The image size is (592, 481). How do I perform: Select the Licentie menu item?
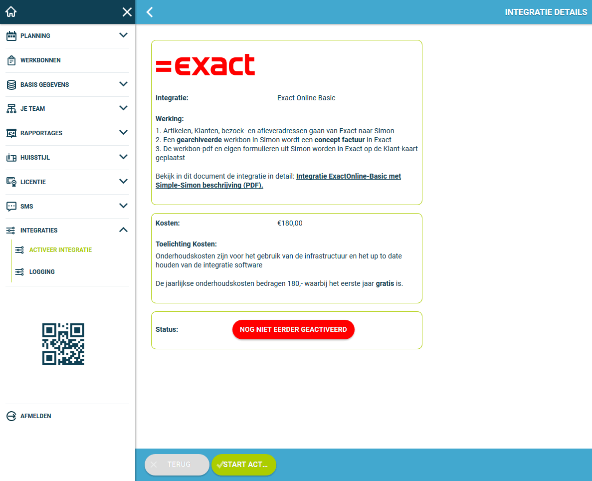pos(67,182)
